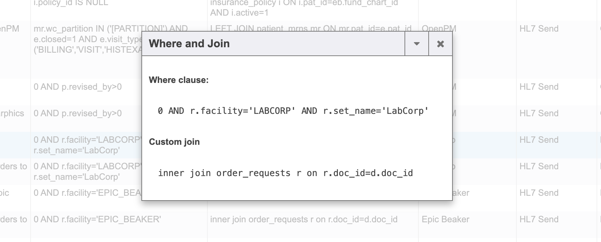Click the "Custom join" heading label

(x=174, y=142)
